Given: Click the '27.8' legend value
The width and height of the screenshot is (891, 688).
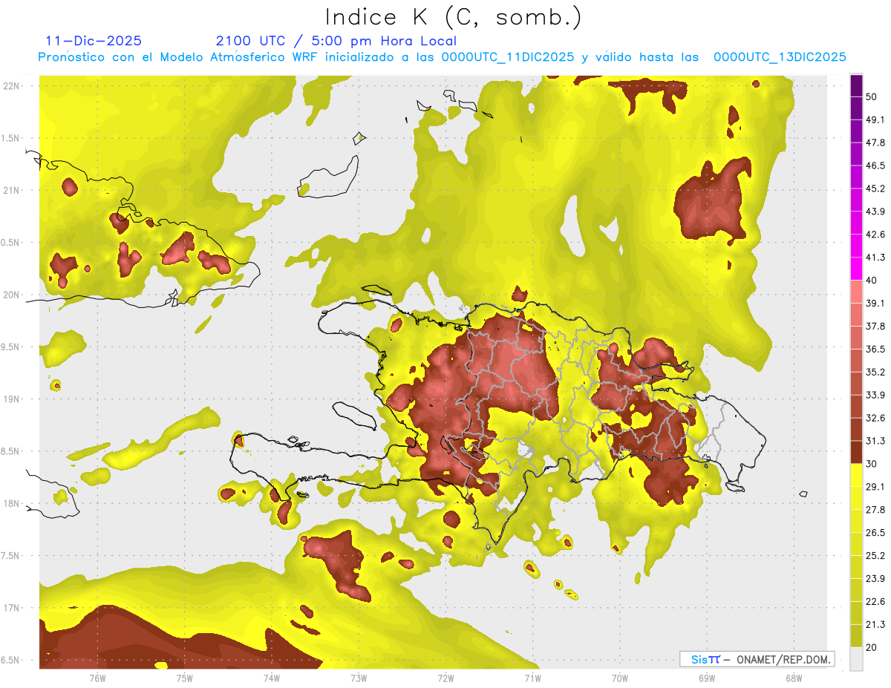Looking at the screenshot, I should 875,510.
